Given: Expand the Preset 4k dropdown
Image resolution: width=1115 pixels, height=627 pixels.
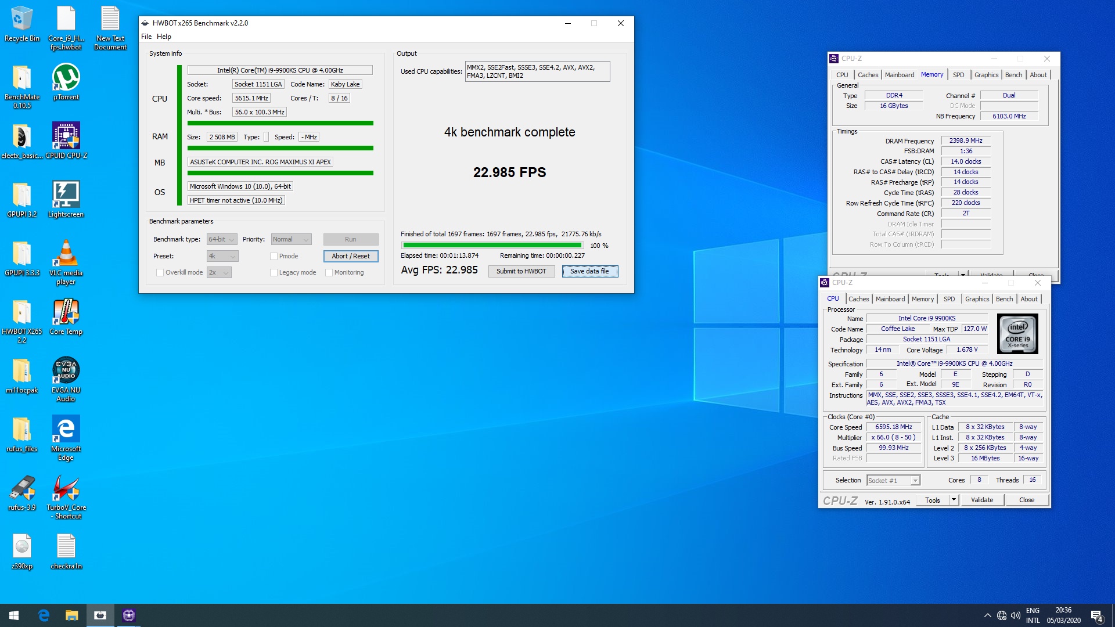Looking at the screenshot, I should pyautogui.click(x=222, y=256).
